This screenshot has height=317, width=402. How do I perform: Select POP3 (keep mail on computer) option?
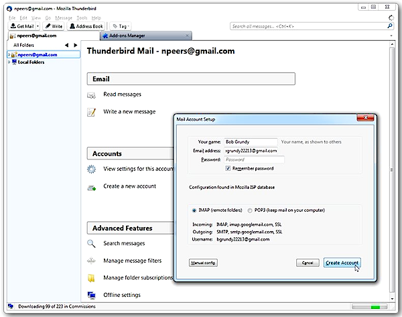click(268, 210)
